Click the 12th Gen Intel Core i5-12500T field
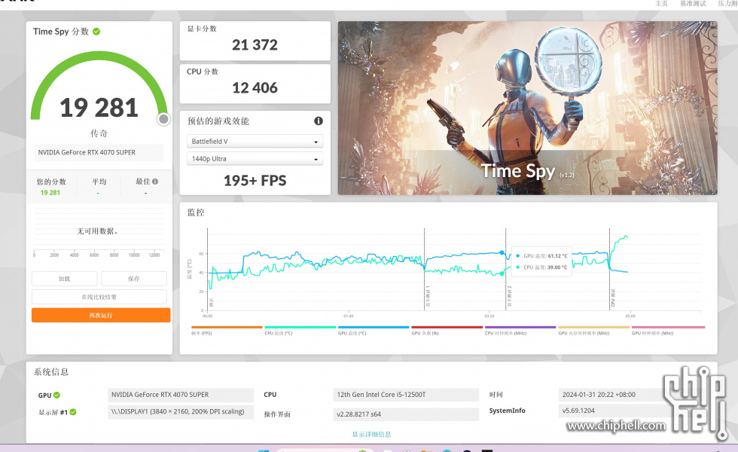This screenshot has height=452, width=738. pos(406,395)
